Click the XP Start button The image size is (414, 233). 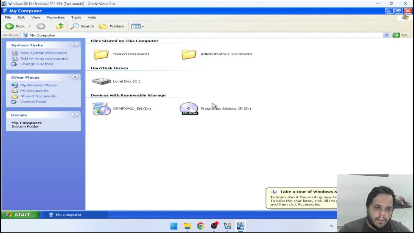20,215
